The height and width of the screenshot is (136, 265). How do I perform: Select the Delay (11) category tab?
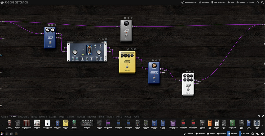click(34, 117)
